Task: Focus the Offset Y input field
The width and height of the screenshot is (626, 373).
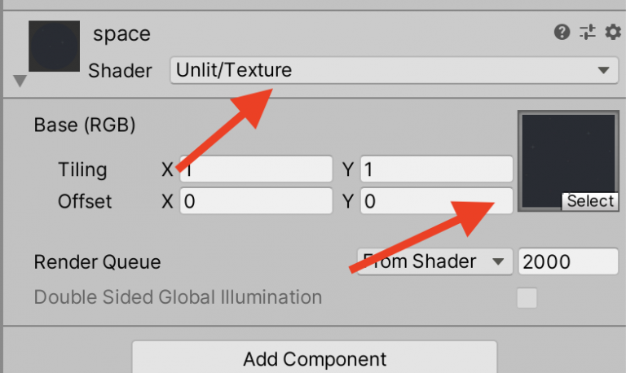Action: pyautogui.click(x=435, y=201)
